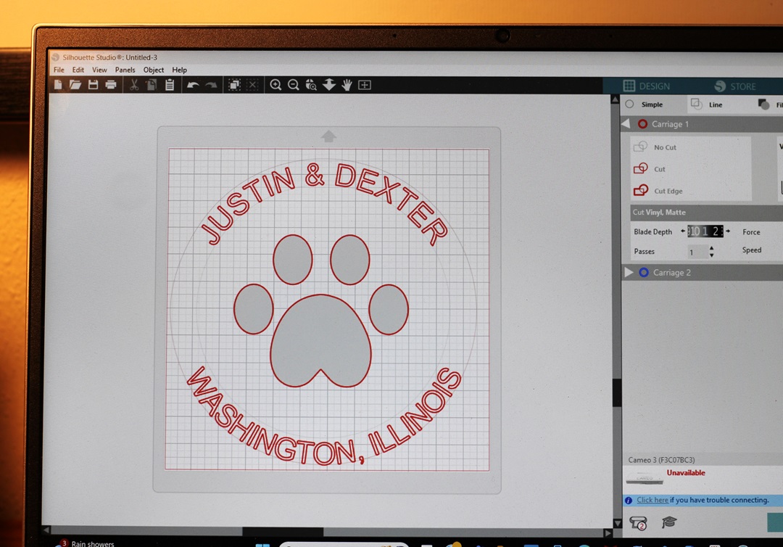Click the Save disk icon in toolbar
The height and width of the screenshot is (547, 783).
93,85
